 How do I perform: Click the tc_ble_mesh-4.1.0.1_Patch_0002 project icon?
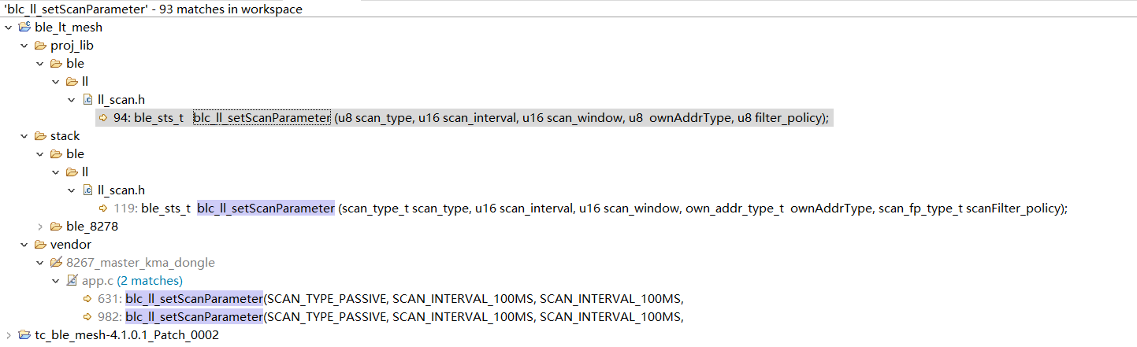24,335
